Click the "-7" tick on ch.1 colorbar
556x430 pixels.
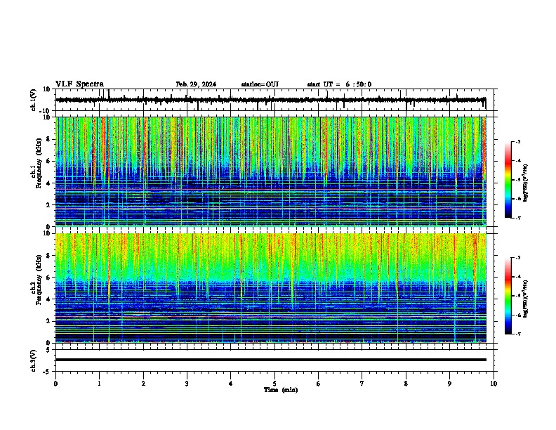click(x=518, y=219)
